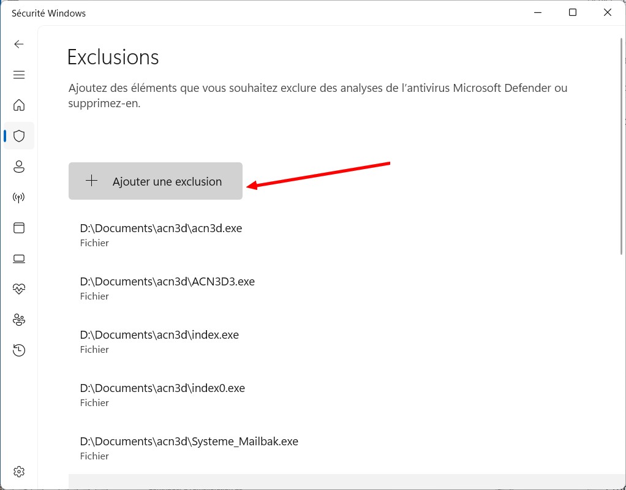Expand the ACN3D3.exe exclusion entry

(167, 288)
